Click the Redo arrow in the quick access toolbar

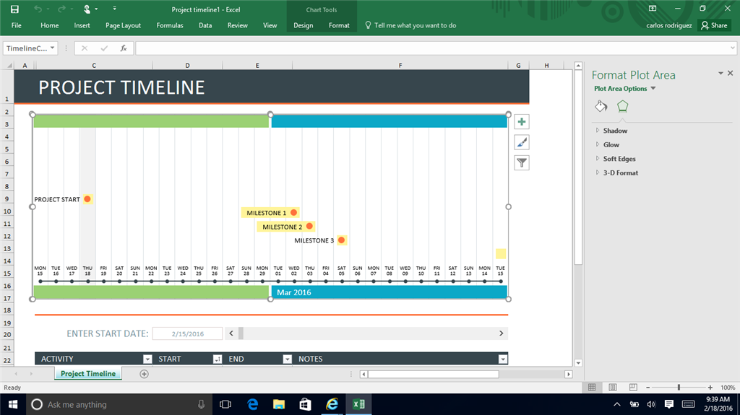pos(61,9)
